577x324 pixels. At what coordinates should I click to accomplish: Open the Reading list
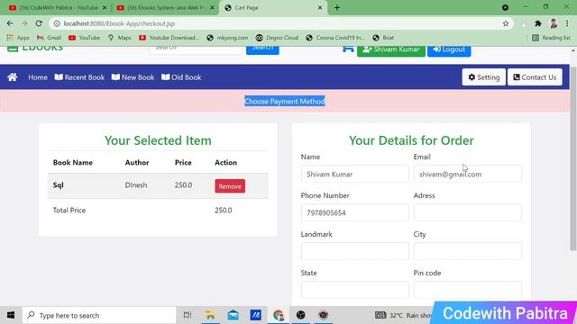coord(551,38)
